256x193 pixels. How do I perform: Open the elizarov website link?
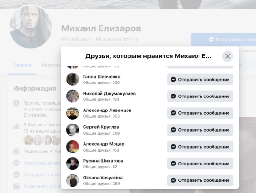[x=43, y=163]
